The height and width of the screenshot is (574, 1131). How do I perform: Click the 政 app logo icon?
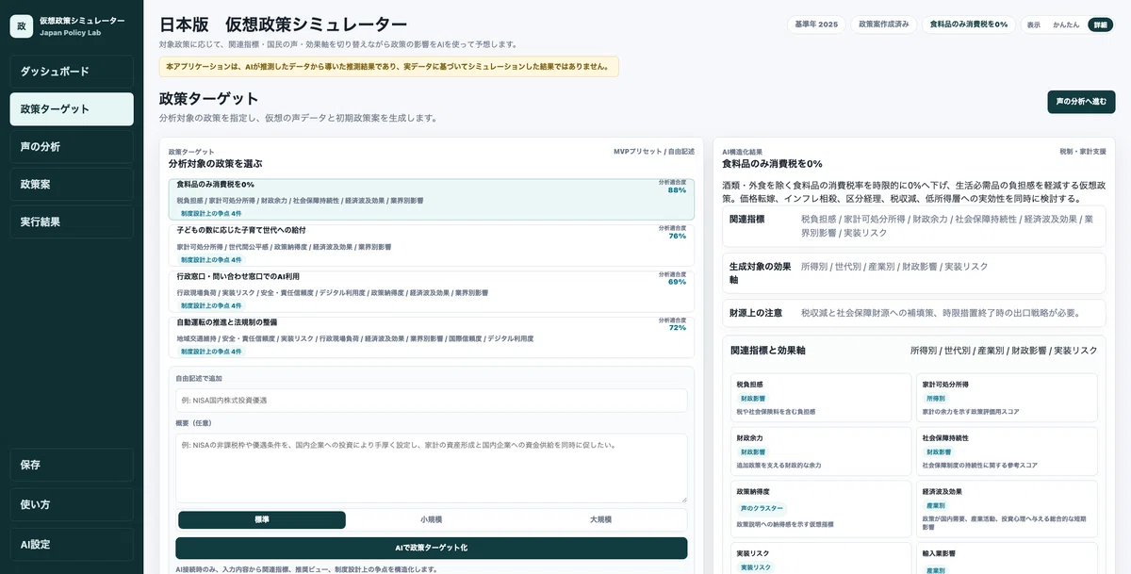click(x=22, y=26)
